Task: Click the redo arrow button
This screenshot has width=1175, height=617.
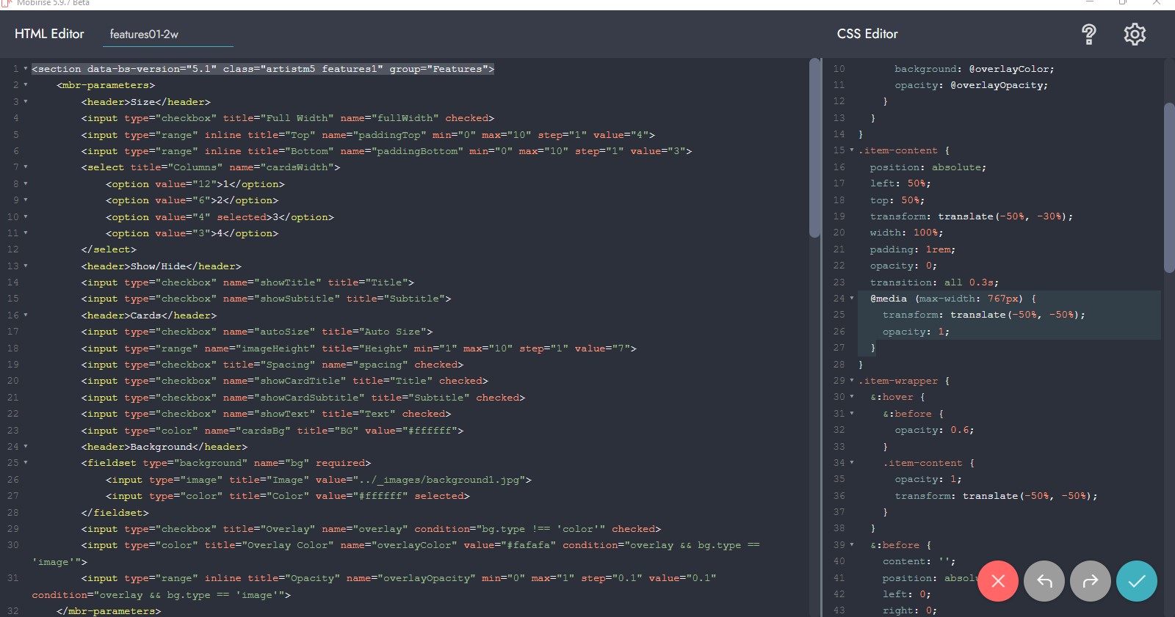Action: (1091, 581)
